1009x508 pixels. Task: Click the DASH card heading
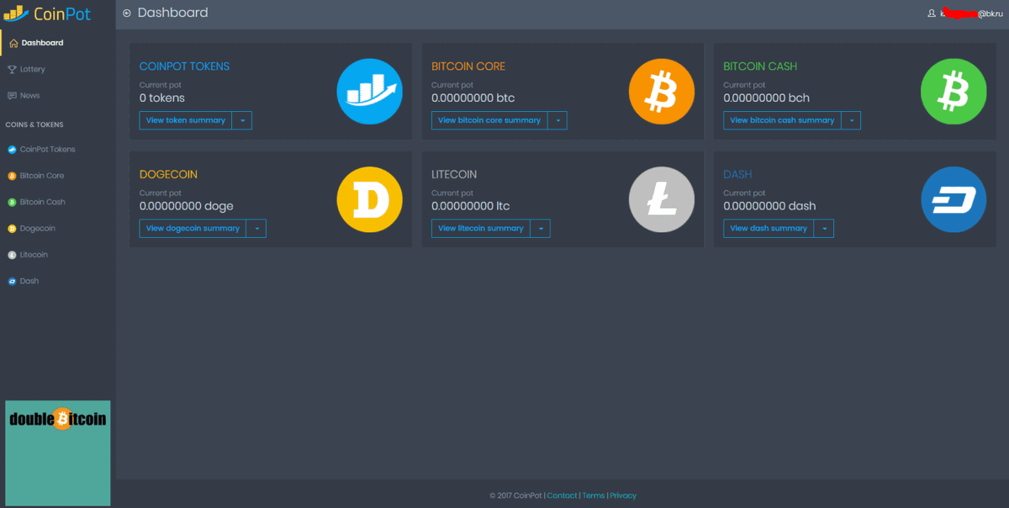737,174
